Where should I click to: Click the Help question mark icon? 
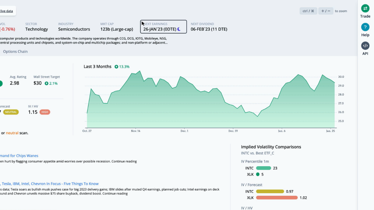[x=365, y=27]
